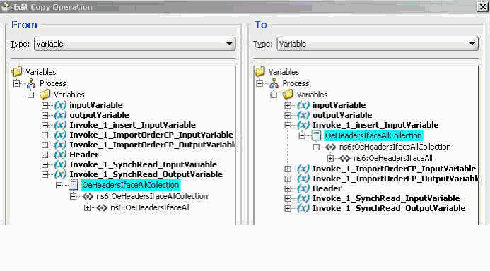Click the Variables root folder icon in From
Screen dimensions: 490x271
click(x=16, y=72)
